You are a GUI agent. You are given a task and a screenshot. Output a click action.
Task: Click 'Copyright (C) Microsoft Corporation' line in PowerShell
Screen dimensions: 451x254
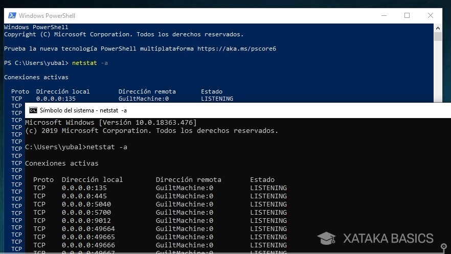124,34
